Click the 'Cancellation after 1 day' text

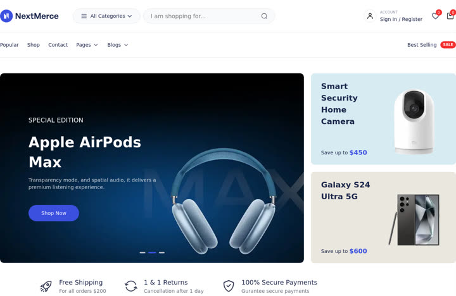174,291
